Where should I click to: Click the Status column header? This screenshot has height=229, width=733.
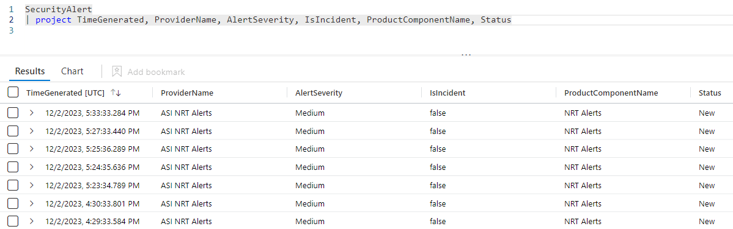tap(710, 93)
